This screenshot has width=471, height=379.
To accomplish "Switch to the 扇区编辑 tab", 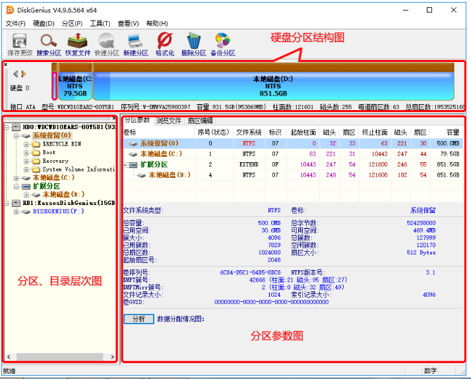I will 200,121.
